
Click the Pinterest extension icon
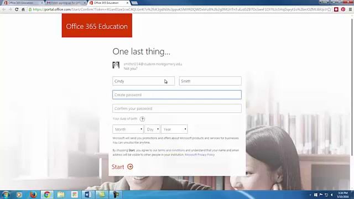(x=343, y=9)
